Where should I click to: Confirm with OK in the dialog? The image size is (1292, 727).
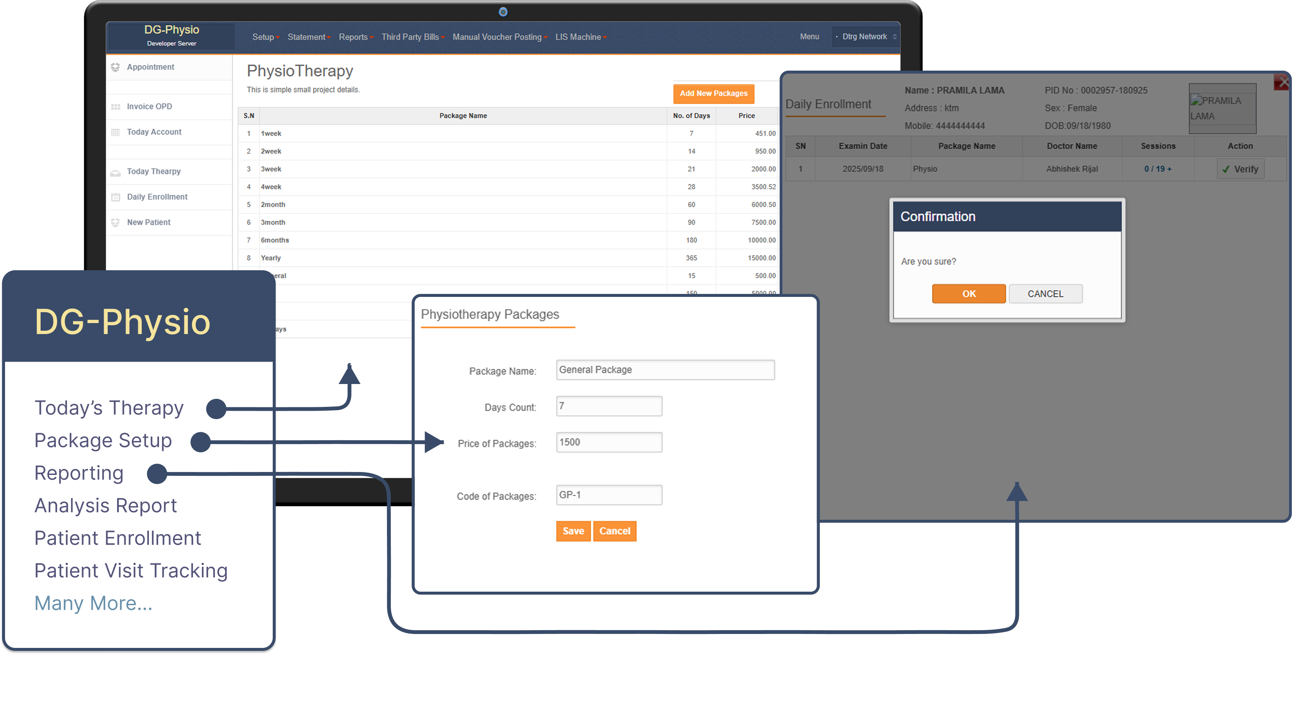[968, 294]
